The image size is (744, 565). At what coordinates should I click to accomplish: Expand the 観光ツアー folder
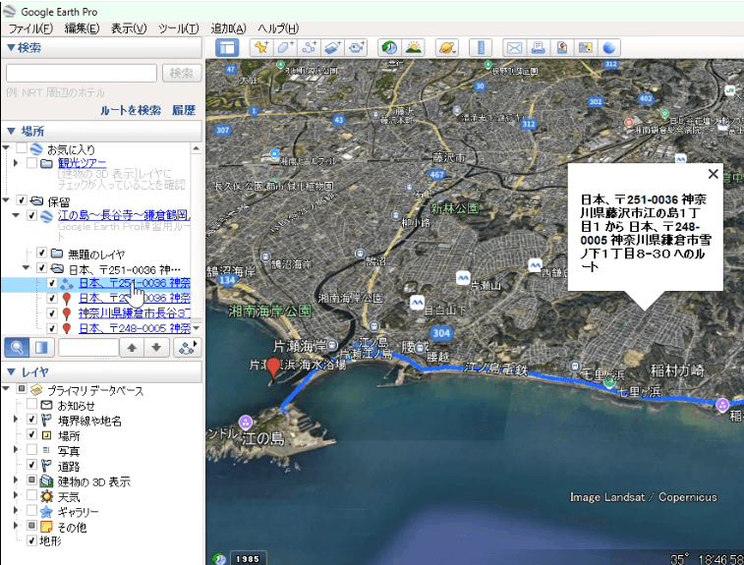(18, 164)
